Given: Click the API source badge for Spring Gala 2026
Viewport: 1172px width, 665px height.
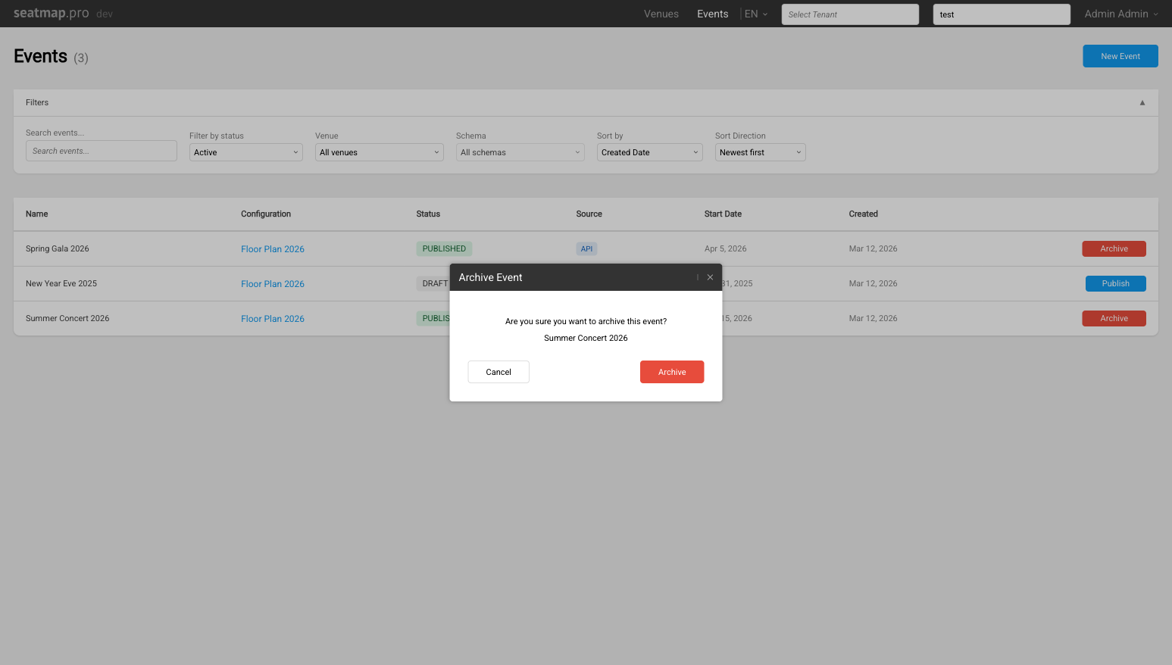Looking at the screenshot, I should 586,248.
